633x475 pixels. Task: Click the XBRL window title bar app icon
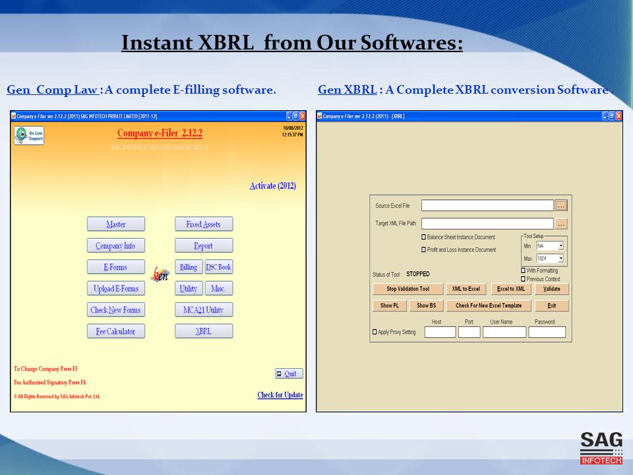[320, 116]
